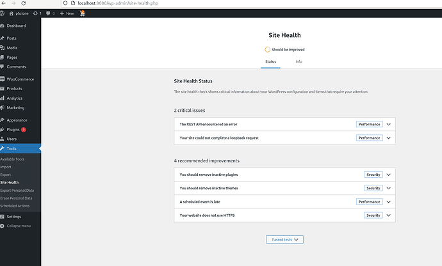
Task: Click the home icon beside phclone
Action: (x=13, y=13)
